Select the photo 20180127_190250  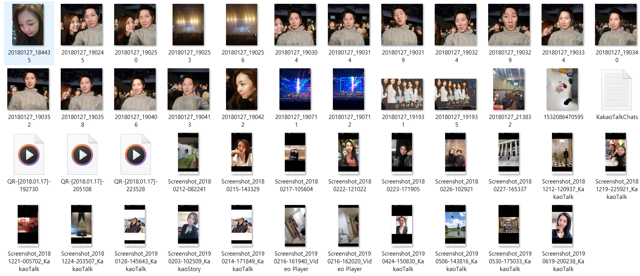pos(135,25)
